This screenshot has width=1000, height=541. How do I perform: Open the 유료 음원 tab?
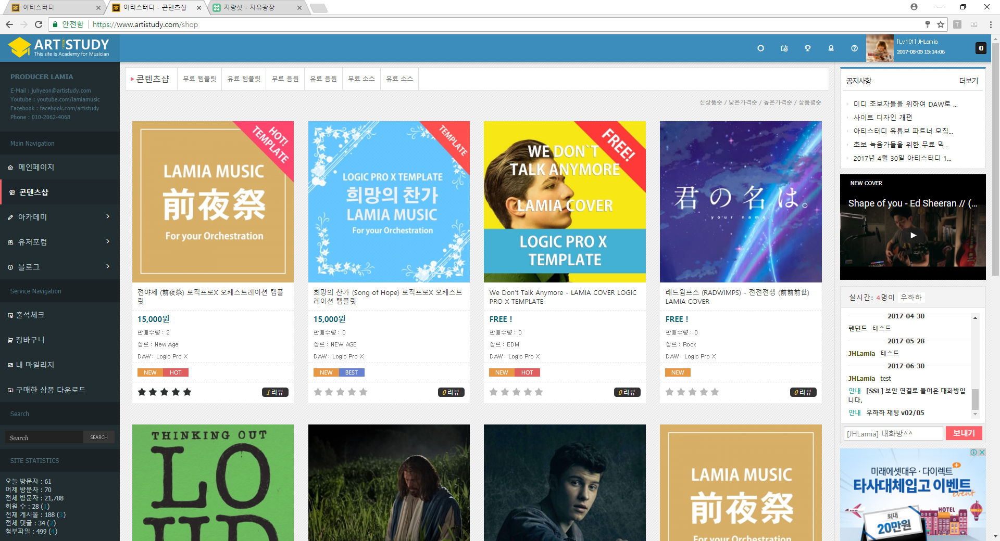323,79
